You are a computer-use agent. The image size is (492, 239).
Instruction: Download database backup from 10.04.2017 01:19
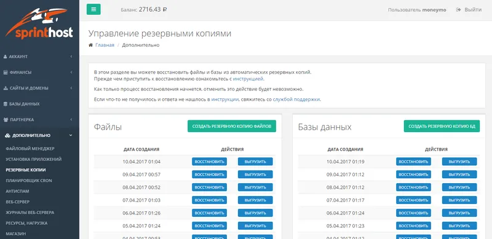coord(459,162)
